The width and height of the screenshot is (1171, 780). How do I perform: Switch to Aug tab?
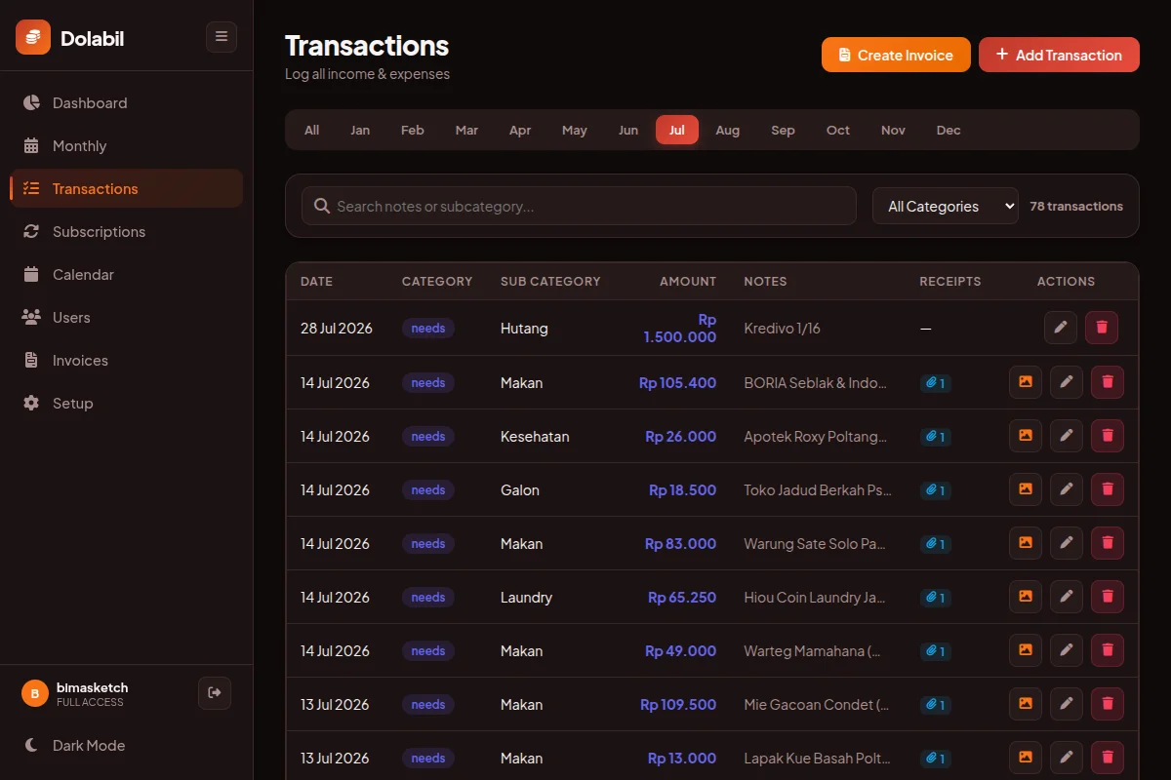(728, 130)
